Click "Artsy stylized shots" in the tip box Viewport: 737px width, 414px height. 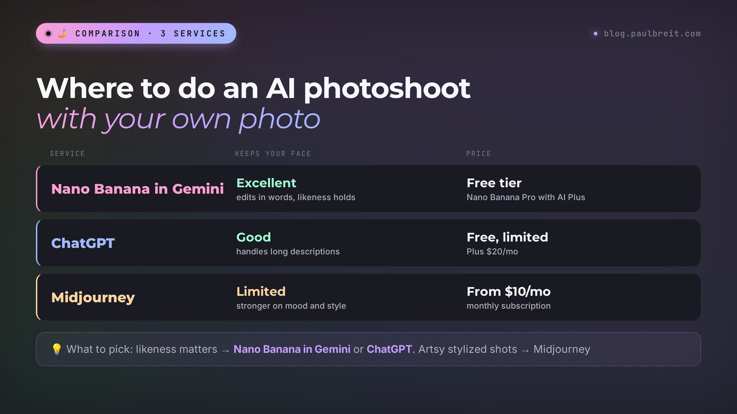click(x=468, y=349)
